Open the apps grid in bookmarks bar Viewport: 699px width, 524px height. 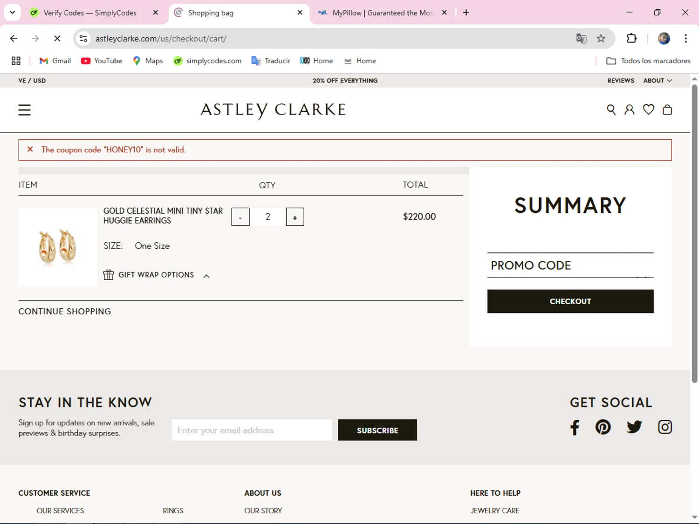click(16, 61)
